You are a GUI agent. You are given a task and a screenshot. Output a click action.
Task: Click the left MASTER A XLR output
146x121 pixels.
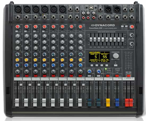coord(108,10)
